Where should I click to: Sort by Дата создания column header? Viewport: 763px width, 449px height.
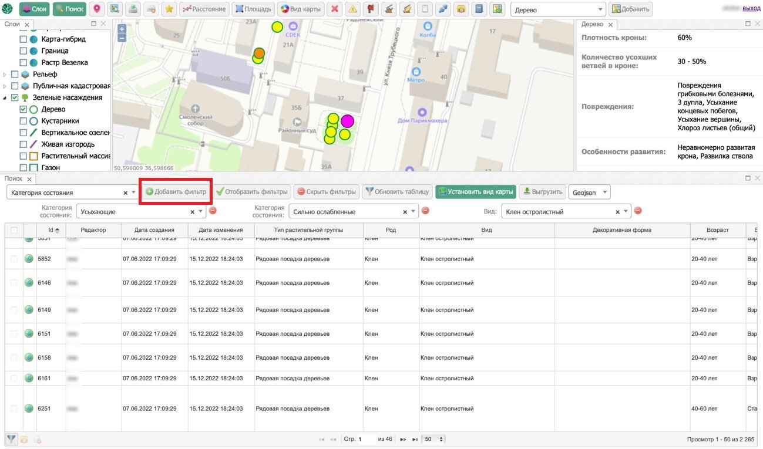154,230
